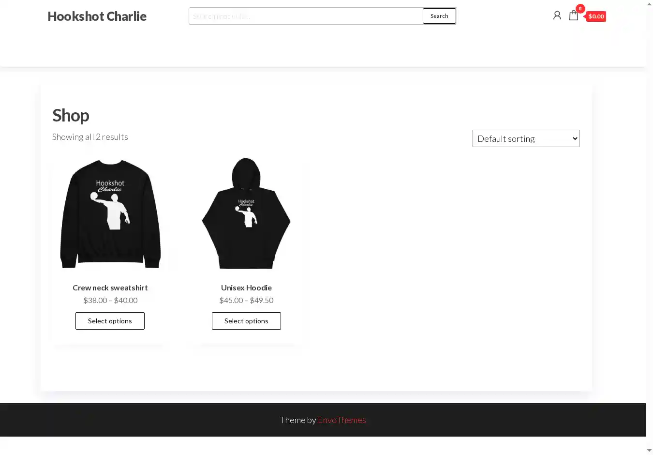Select options for Unisex Hoodie
Screen dimensions: 653x455
coord(246,321)
